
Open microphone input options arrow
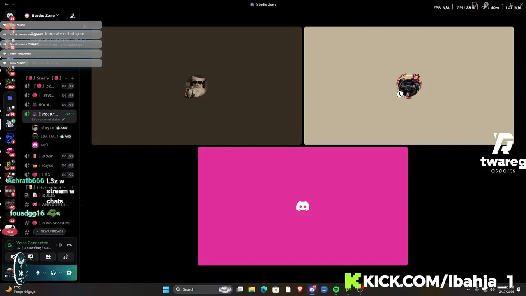[45, 273]
